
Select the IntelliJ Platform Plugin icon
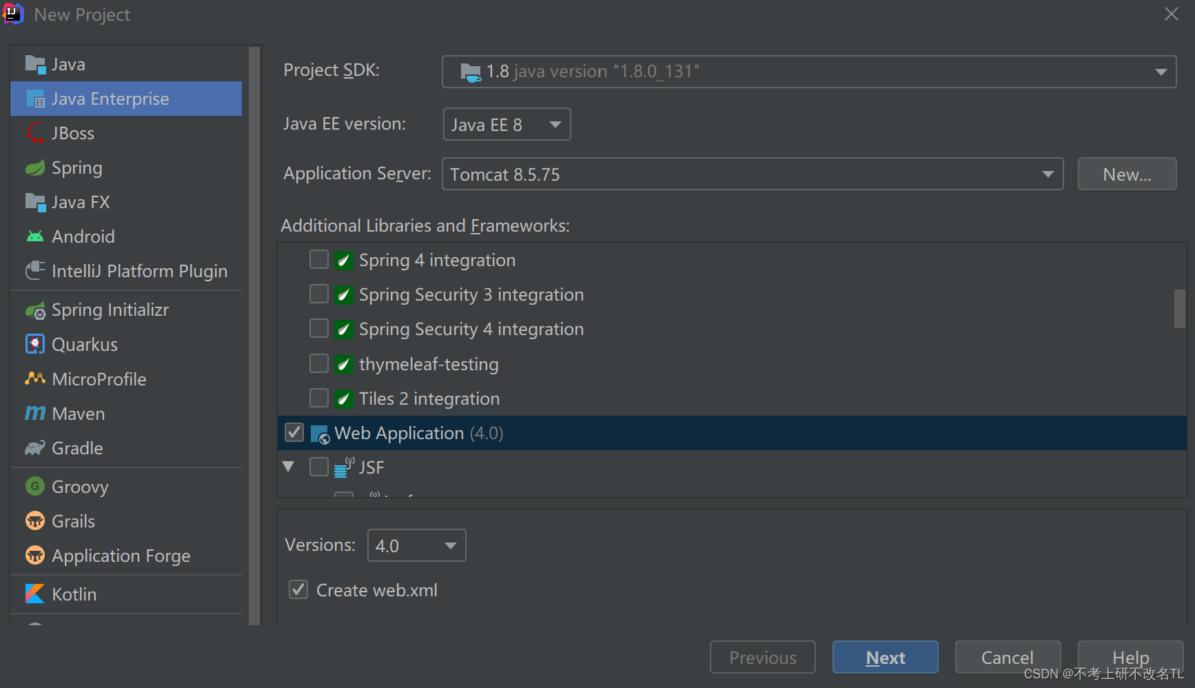point(35,271)
